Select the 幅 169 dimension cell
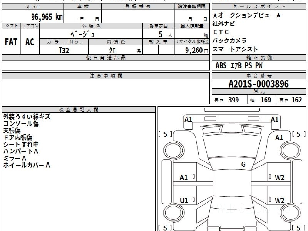Viewport: 308px width, 231px height. click(x=262, y=100)
